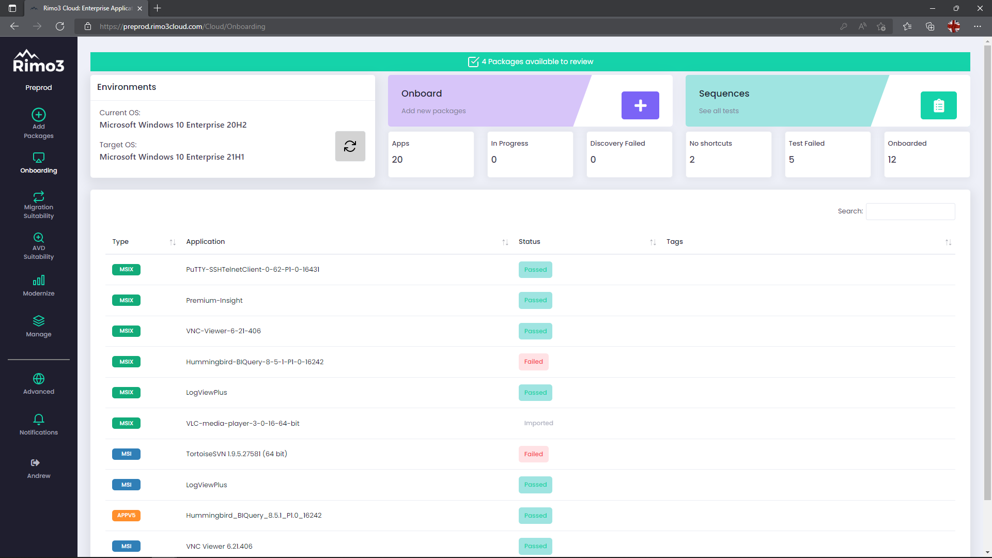Log out via Andrew icon
This screenshot has width=992, height=558.
point(35,463)
